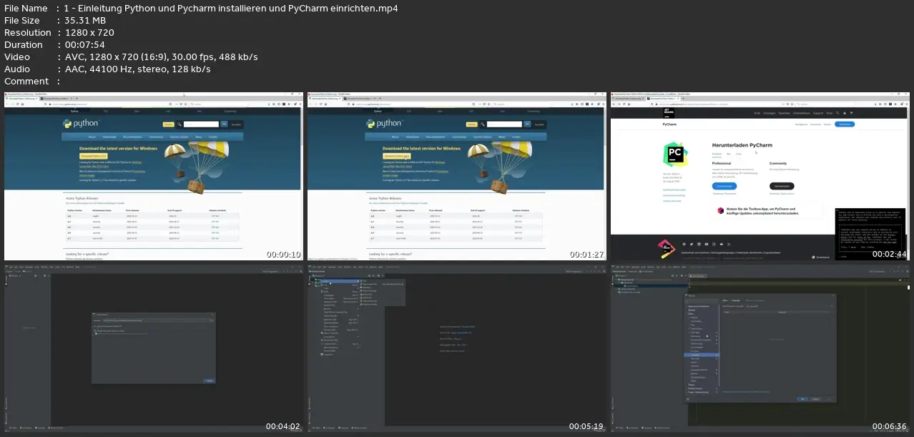
Task: Click the shopping cart icon on the JetBrains site
Action: 851,113
